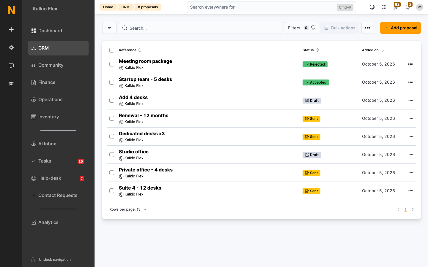428x267 pixels.
Task: Open settings gear in left rail
Action: (11, 47)
